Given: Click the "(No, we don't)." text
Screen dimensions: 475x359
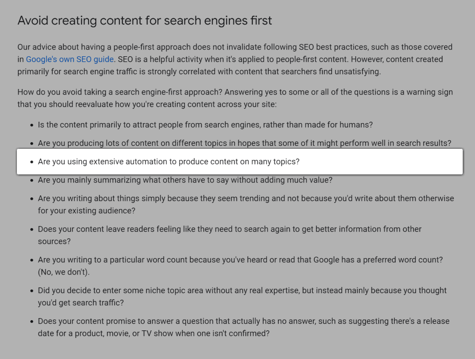Looking at the screenshot, I should pos(63,272).
